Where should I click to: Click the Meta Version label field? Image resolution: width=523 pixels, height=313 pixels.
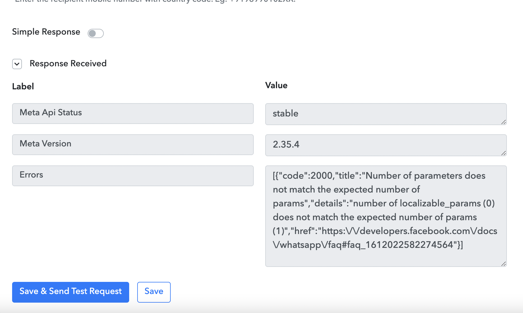133,145
